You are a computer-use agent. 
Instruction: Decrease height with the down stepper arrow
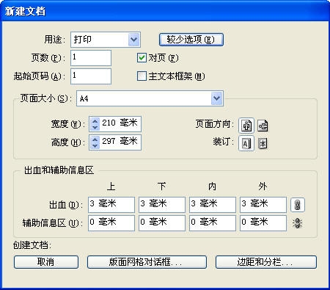(x=95, y=146)
